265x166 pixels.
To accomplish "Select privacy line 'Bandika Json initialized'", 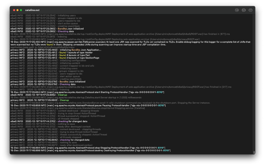I will pos(48,81).
